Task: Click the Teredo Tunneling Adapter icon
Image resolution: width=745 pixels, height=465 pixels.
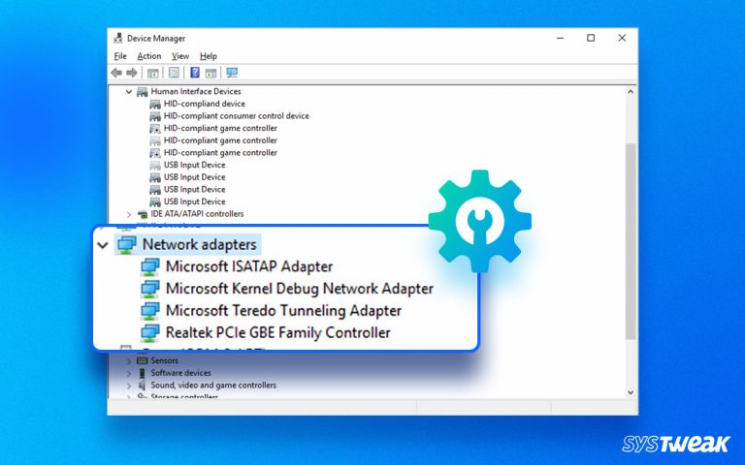Action: (x=150, y=311)
